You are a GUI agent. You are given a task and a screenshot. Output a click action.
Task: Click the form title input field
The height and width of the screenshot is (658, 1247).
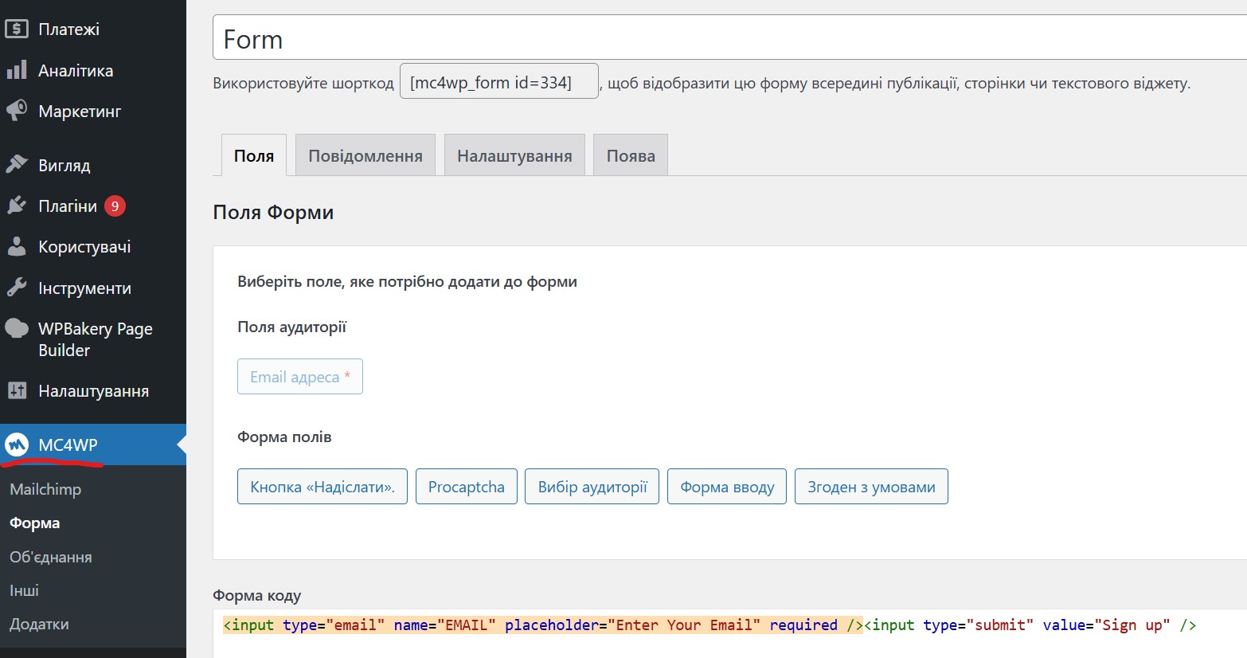pyautogui.click(x=729, y=37)
